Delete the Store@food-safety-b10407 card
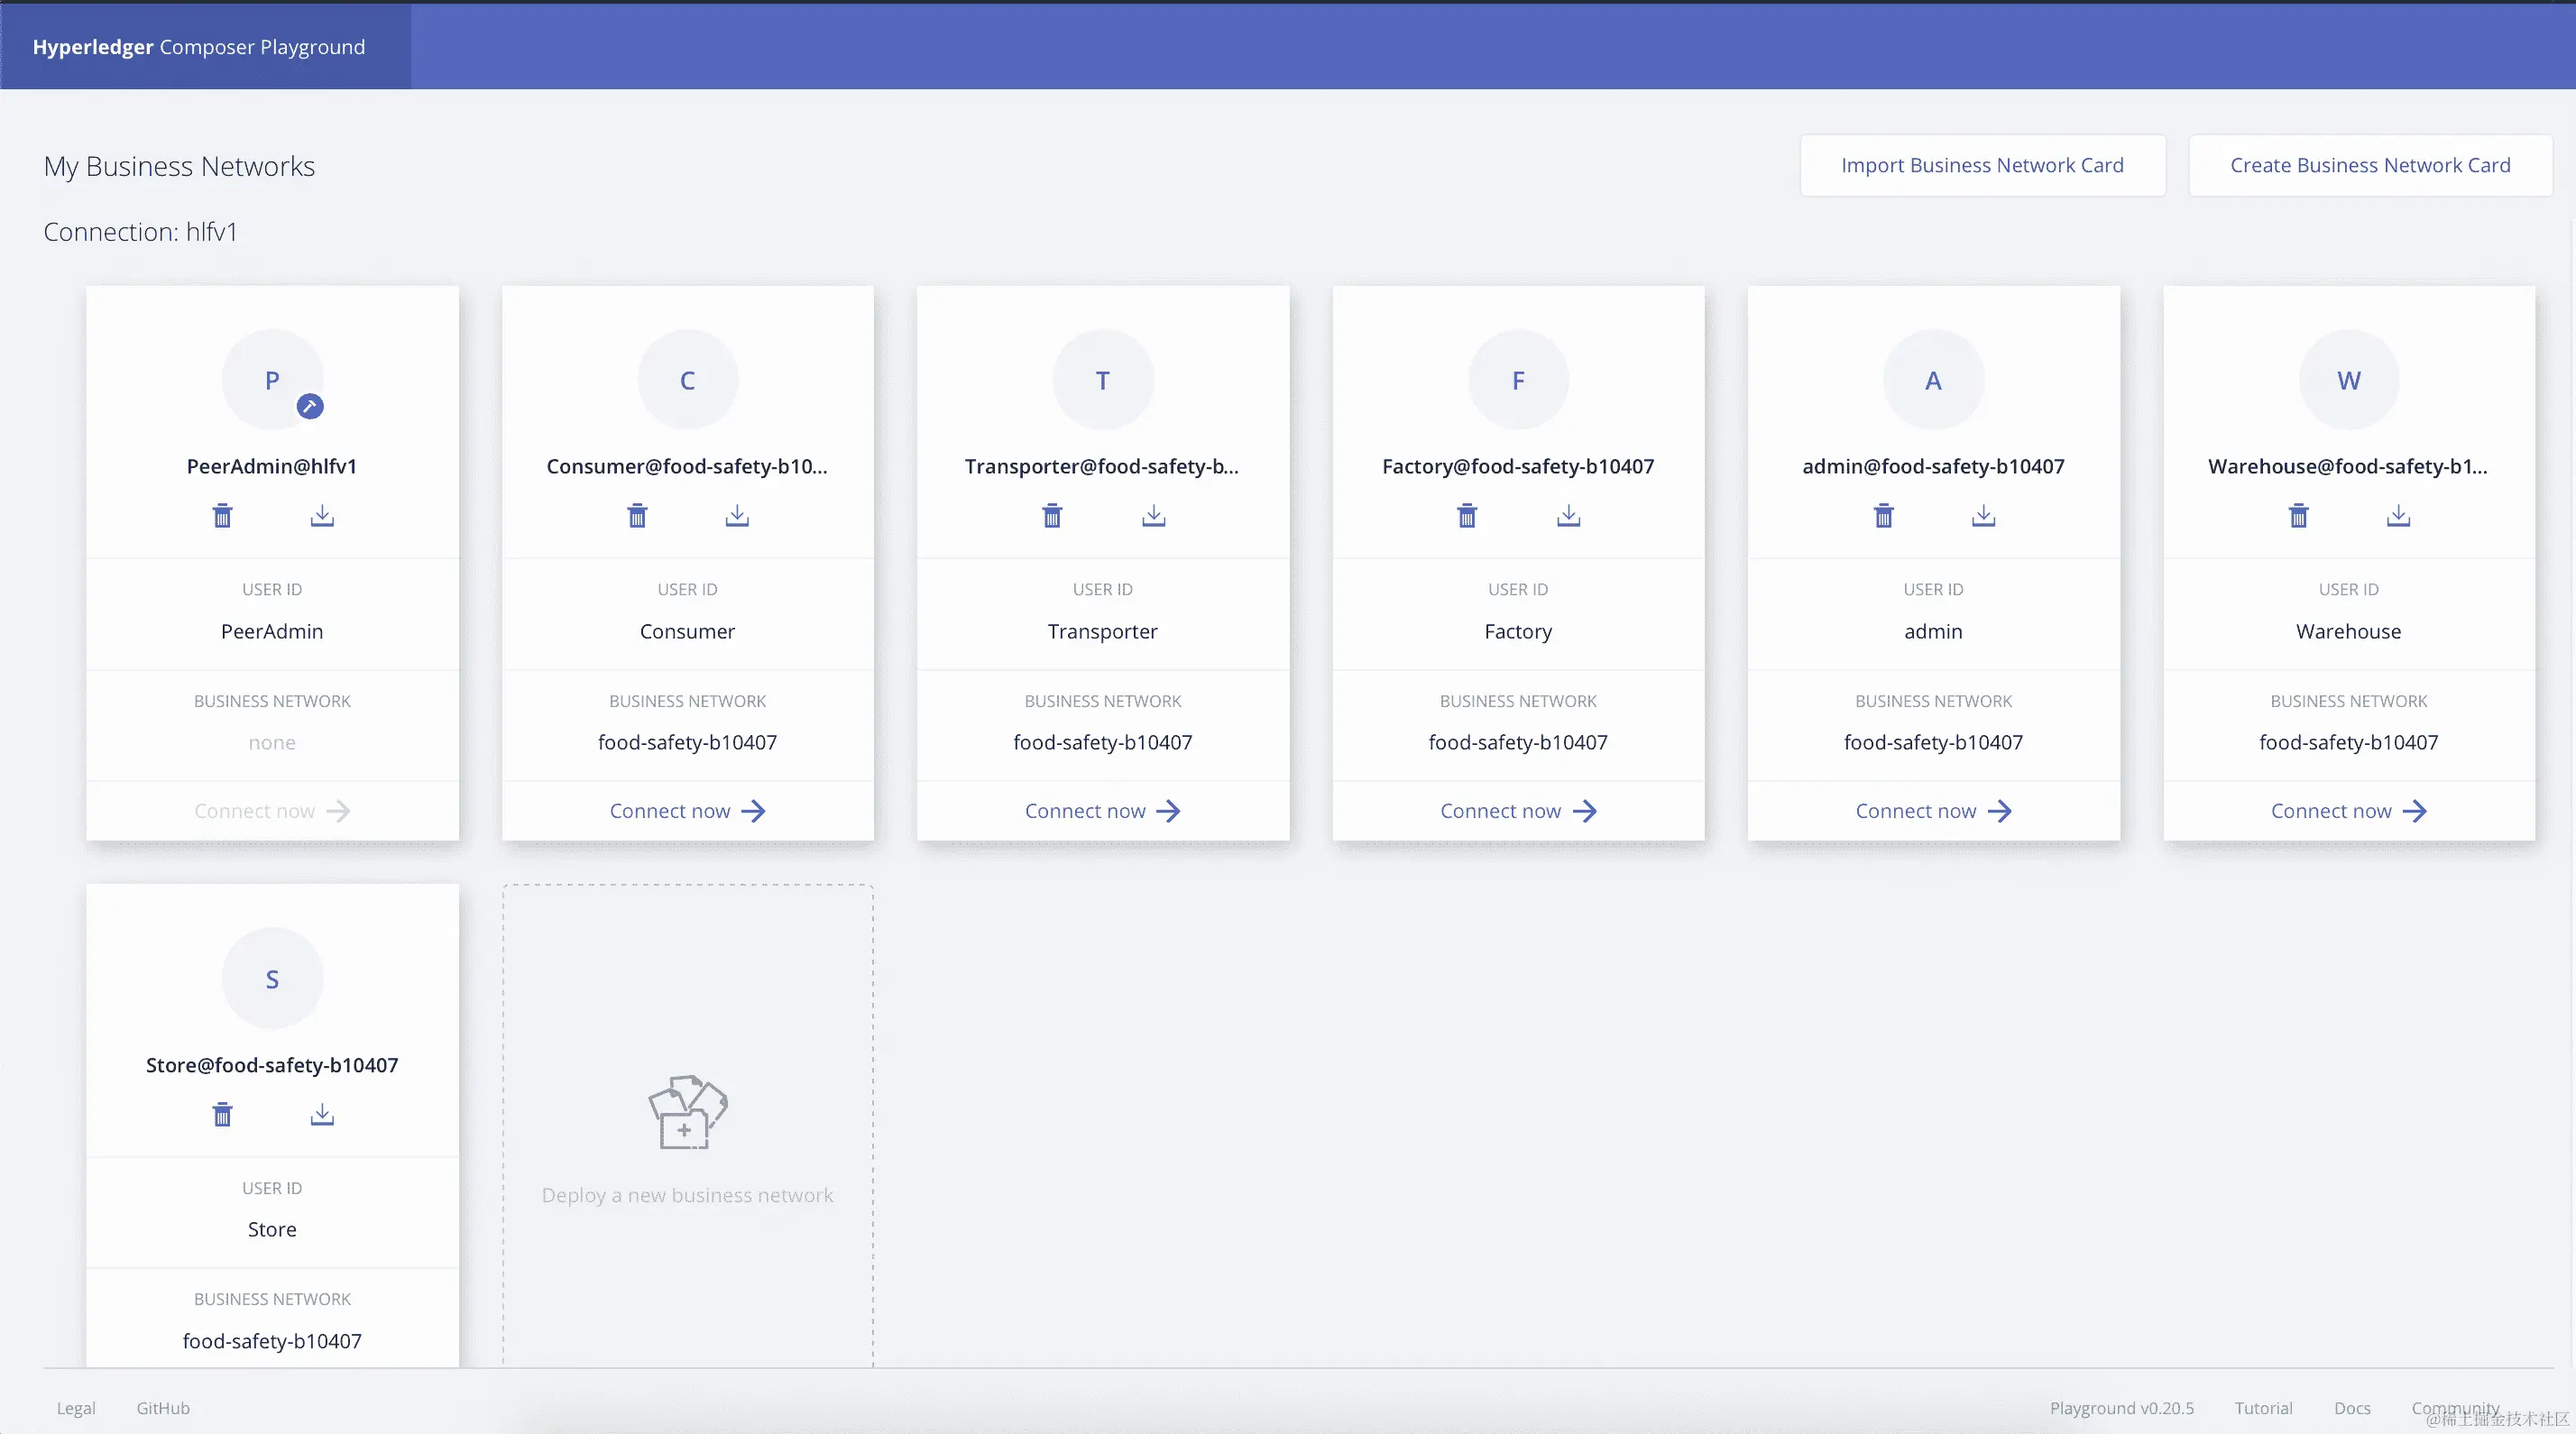The image size is (2576, 1434). 222,1114
